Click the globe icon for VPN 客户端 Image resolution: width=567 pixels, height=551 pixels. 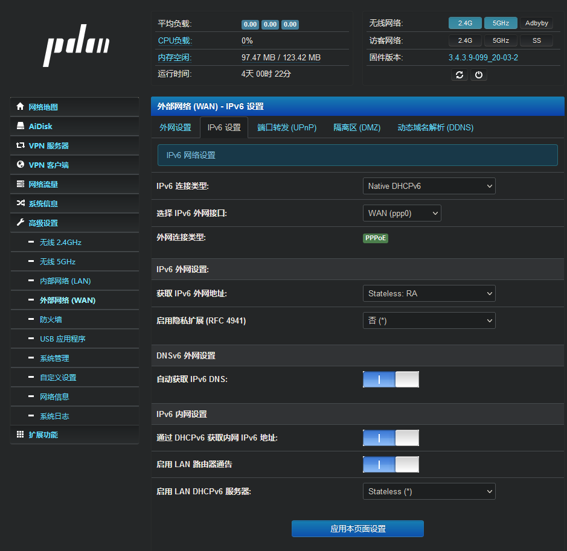click(21, 164)
